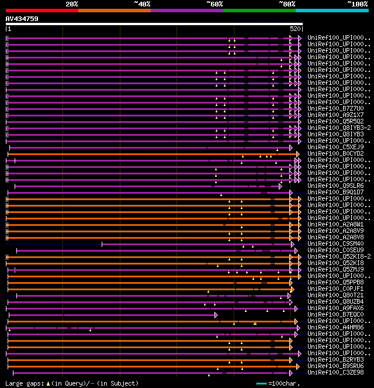Open the UniRef100_B7Z7U0 hit label
The width and height of the screenshot is (374, 388).
[335, 108]
